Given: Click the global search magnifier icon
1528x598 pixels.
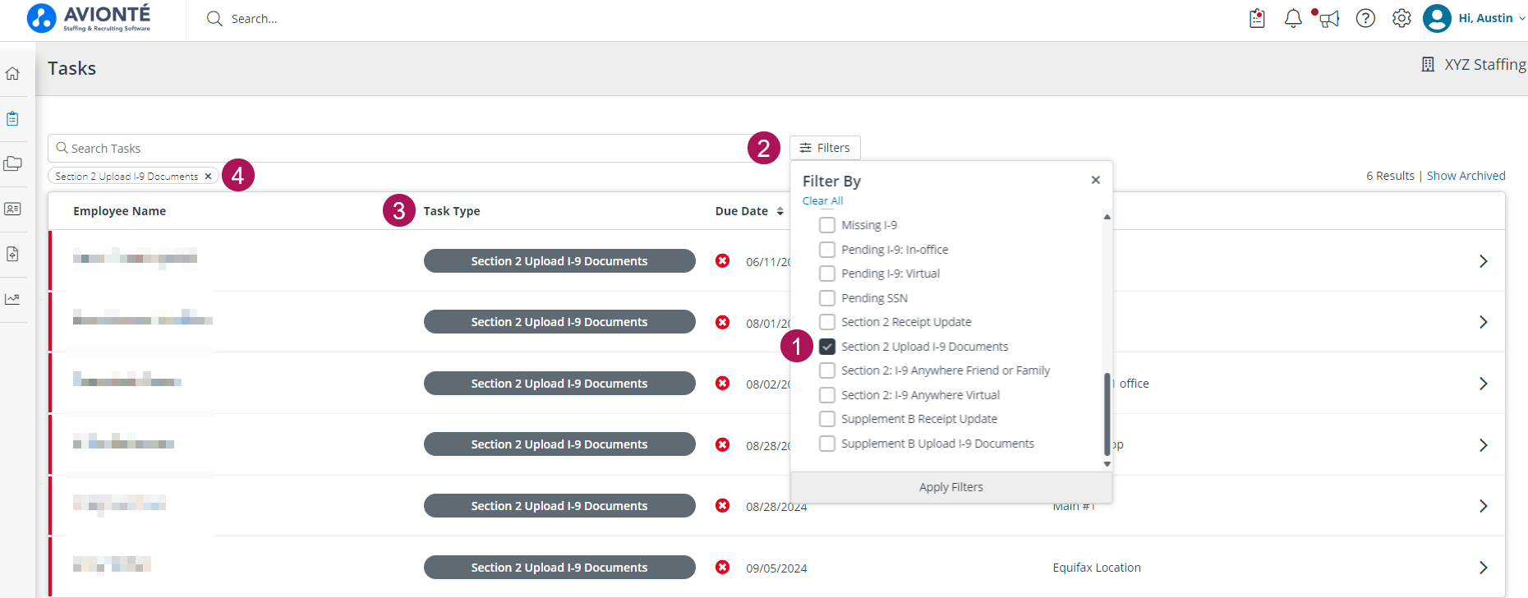Looking at the screenshot, I should [214, 19].
